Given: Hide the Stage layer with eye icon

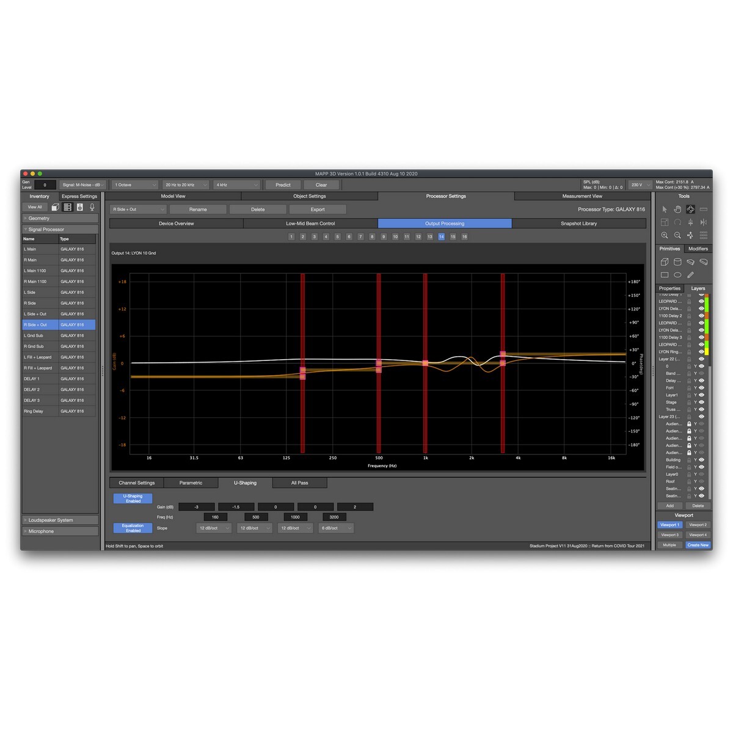Looking at the screenshot, I should click(701, 403).
